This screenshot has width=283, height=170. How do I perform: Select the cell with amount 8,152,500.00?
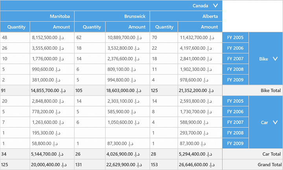[x=52, y=37]
